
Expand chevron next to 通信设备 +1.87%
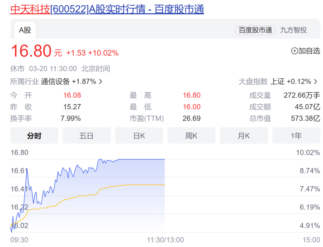(100, 82)
